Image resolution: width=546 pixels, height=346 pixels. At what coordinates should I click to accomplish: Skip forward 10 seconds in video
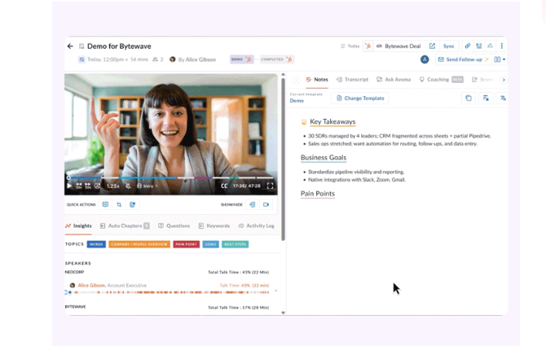point(88,186)
